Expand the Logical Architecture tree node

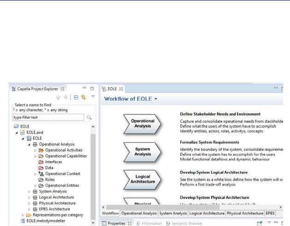coord(29,198)
